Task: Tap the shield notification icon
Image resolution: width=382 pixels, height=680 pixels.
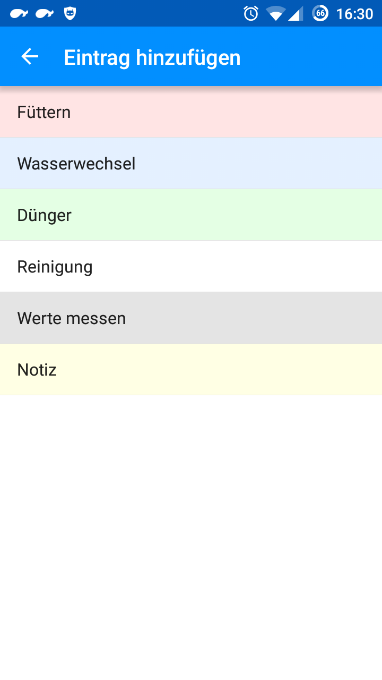Action: click(70, 14)
